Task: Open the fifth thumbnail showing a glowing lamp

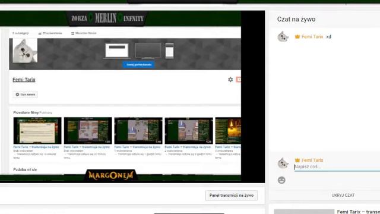Action: point(228,131)
